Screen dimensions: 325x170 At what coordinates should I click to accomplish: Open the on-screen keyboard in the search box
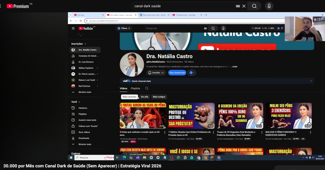tap(238, 6)
